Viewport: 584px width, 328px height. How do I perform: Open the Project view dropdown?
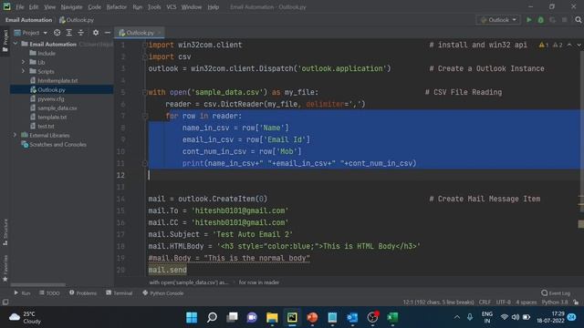(x=30, y=33)
